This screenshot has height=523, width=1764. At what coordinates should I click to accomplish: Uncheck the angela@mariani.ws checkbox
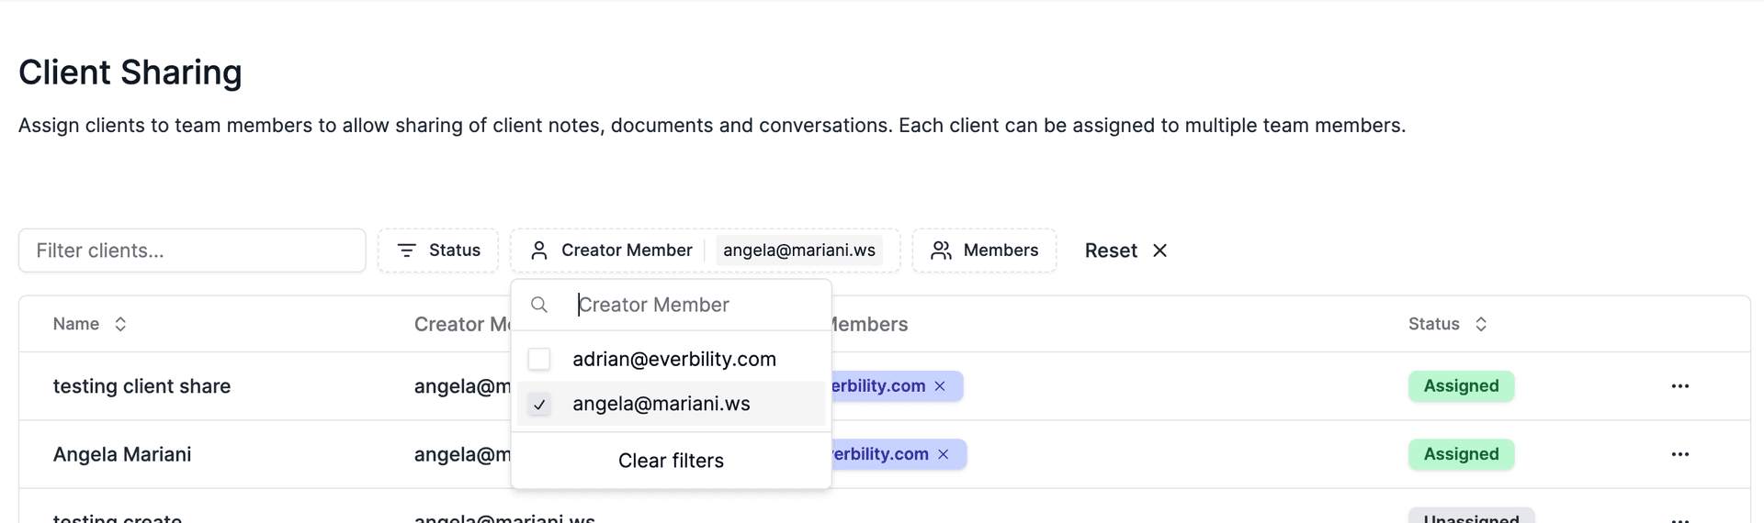click(539, 404)
